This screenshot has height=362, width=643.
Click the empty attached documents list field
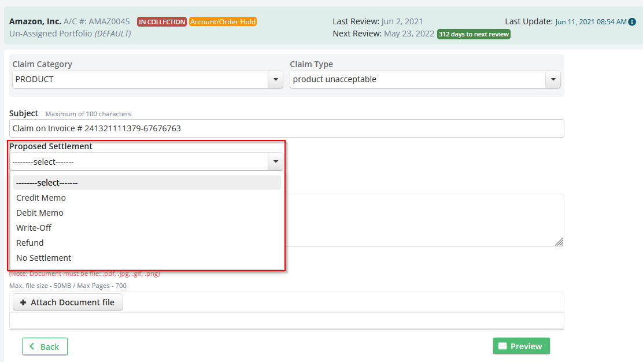[x=287, y=320]
